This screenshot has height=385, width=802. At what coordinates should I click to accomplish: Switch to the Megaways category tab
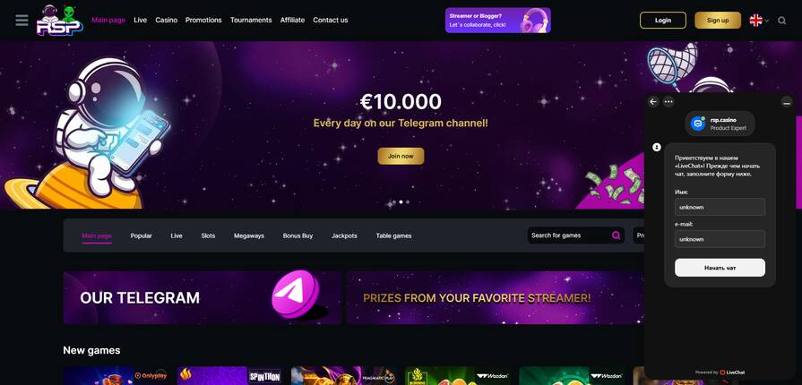click(x=249, y=235)
